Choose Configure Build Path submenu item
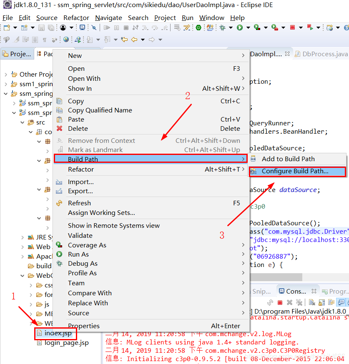This screenshot has width=349, height=364. pos(297,171)
